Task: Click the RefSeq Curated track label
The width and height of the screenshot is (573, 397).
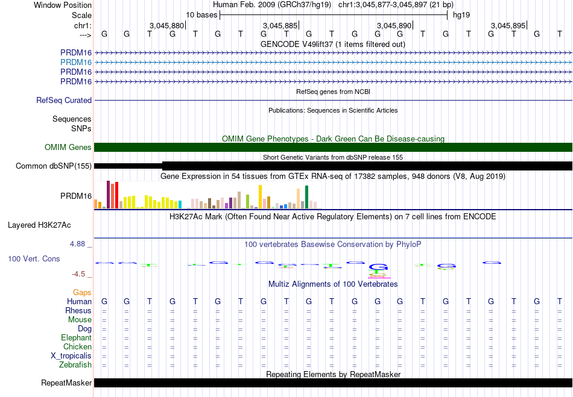Action: click(64, 100)
